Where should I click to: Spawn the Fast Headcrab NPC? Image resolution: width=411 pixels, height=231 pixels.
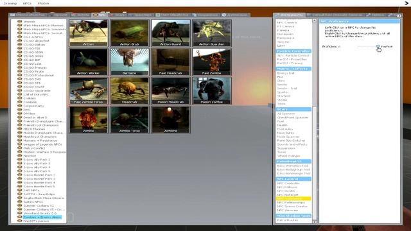tap(171, 62)
